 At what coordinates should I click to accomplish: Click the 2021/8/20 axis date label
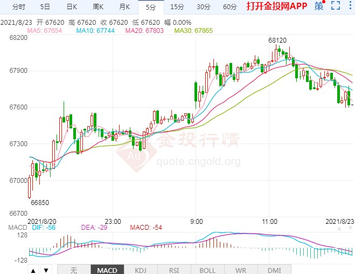42,222
